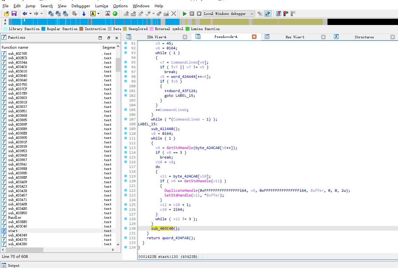Screen dimensions: 398x268
Task: Click the blue down arrow toolbar icon
Action: click(x=84, y=14)
